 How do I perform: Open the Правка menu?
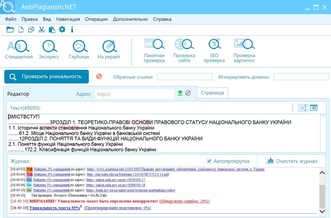coord(30,19)
